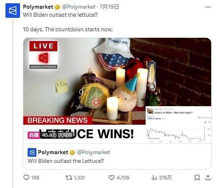Repost the tweet using retweet icon
This screenshot has height=188, width=217.
69,177
